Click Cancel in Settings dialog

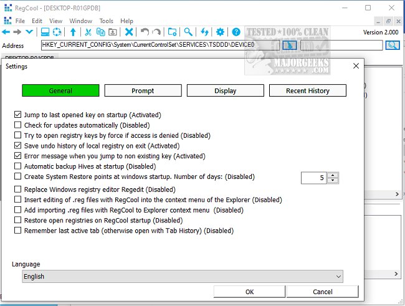click(323, 292)
